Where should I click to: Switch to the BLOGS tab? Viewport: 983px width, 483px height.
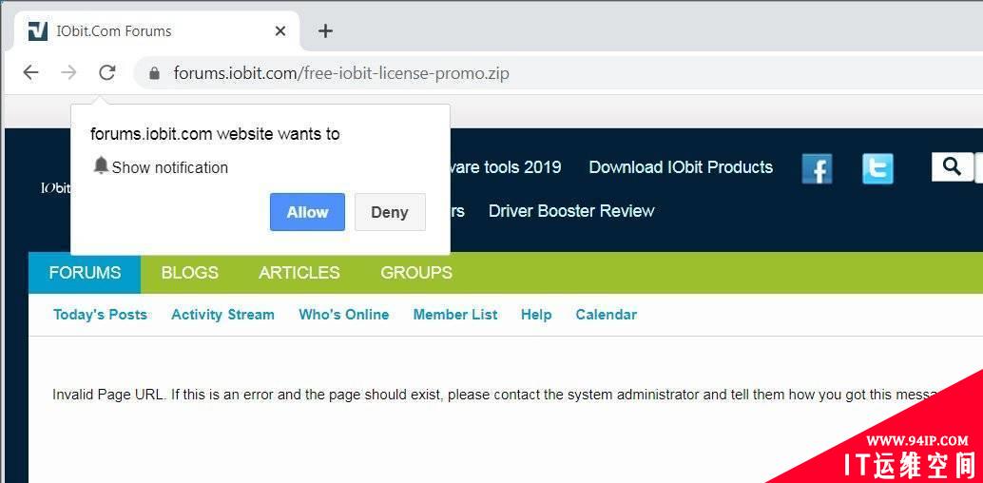point(190,273)
